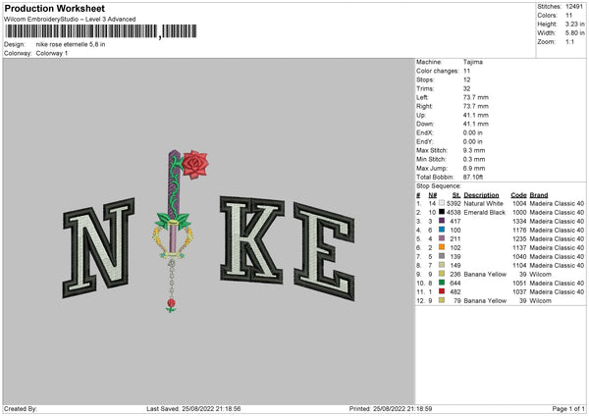The height and width of the screenshot is (416, 589).
Task: Click the small rose charm below the key
Action: click(x=171, y=305)
